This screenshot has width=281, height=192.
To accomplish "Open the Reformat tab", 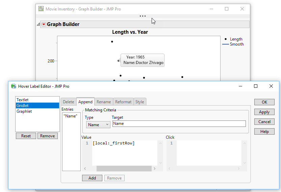I will click(123, 102).
